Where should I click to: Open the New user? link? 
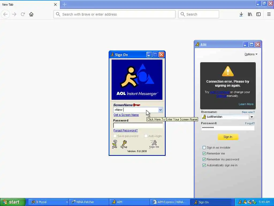(248, 112)
